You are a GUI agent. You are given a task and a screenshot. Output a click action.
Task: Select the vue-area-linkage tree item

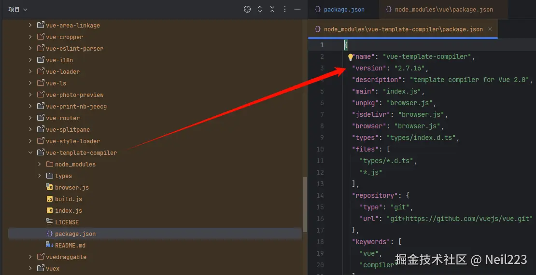73,25
